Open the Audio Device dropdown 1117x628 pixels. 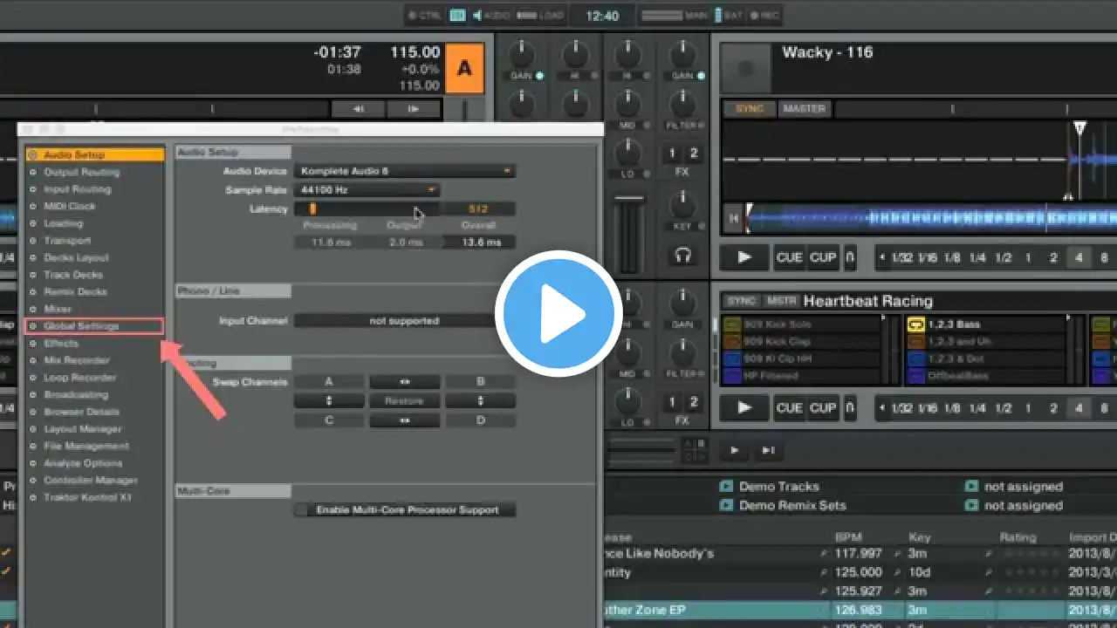[404, 171]
